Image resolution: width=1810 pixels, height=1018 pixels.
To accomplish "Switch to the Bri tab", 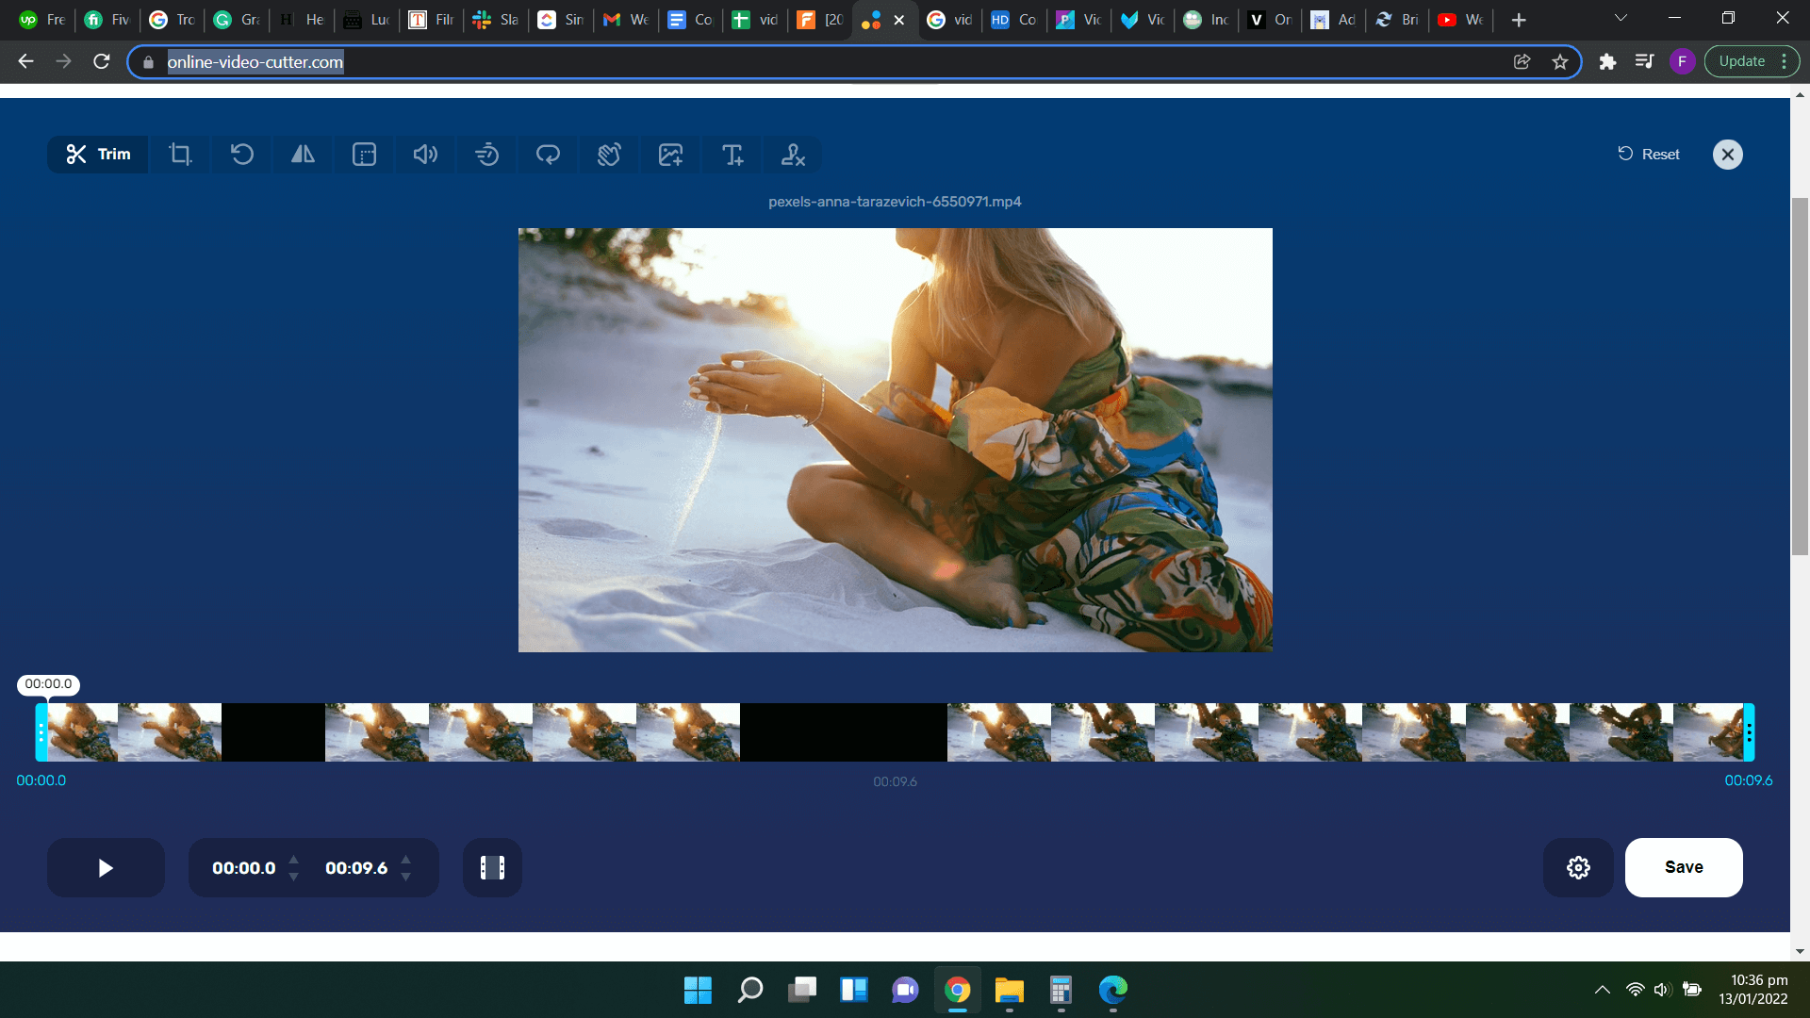I will coord(1398,20).
